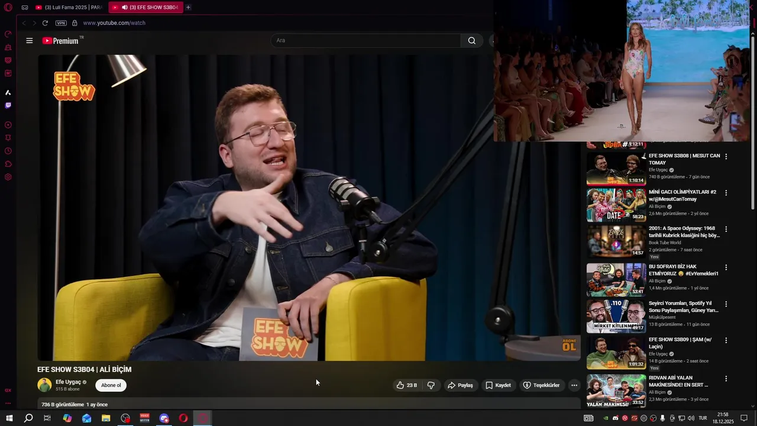Like the video (23 B)
The height and width of the screenshot is (426, 757).
[x=407, y=385]
